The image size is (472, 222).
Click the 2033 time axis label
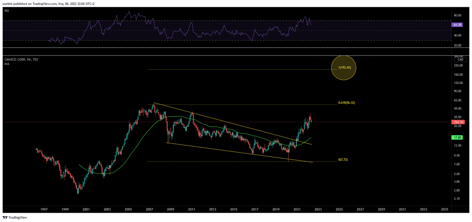423,209
